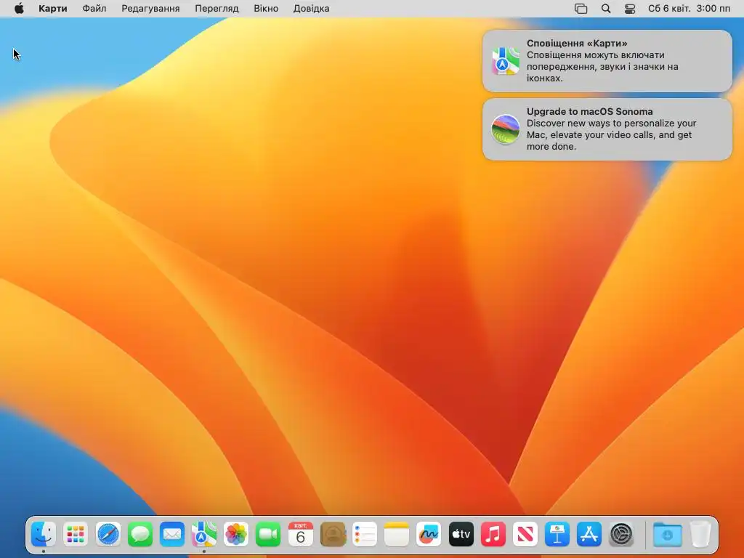The image size is (744, 558).
Task: Open Reminders in the Dock
Action: point(365,534)
